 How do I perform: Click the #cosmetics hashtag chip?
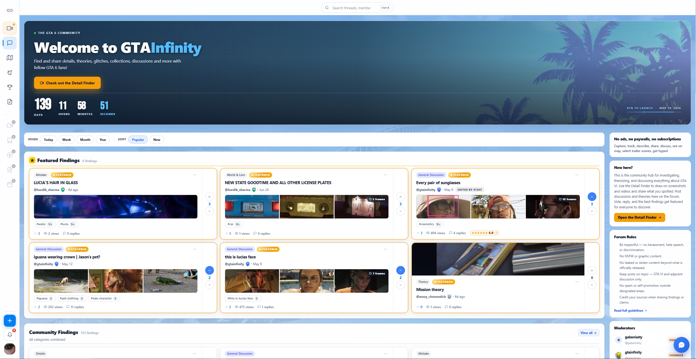(x=430, y=224)
